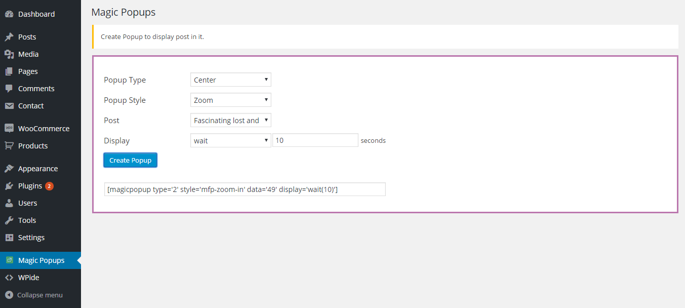685x308 pixels.
Task: Click the Create Popup to display post notice
Action: [385, 36]
